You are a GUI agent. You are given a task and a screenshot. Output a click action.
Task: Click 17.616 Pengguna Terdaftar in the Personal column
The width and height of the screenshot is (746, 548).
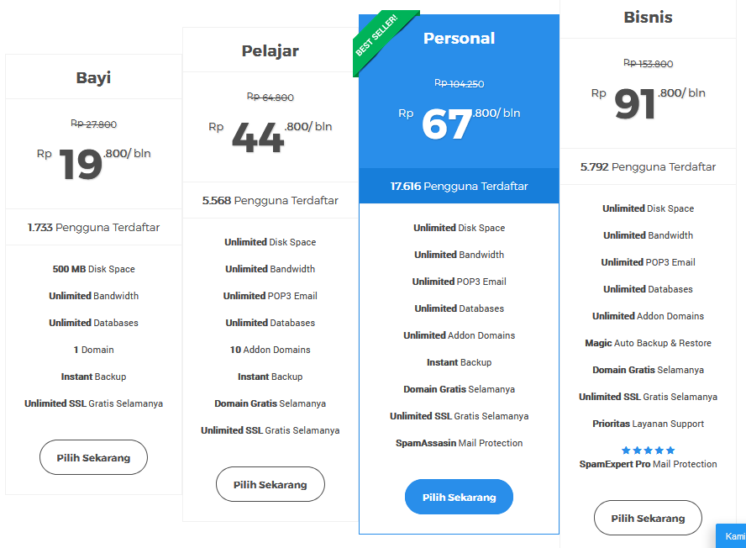point(460,186)
